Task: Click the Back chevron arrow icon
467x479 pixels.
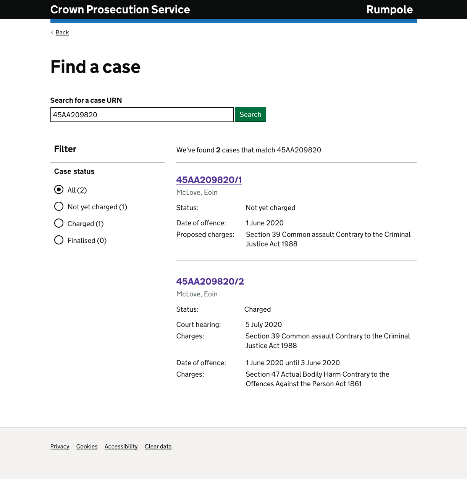Action: pos(52,32)
